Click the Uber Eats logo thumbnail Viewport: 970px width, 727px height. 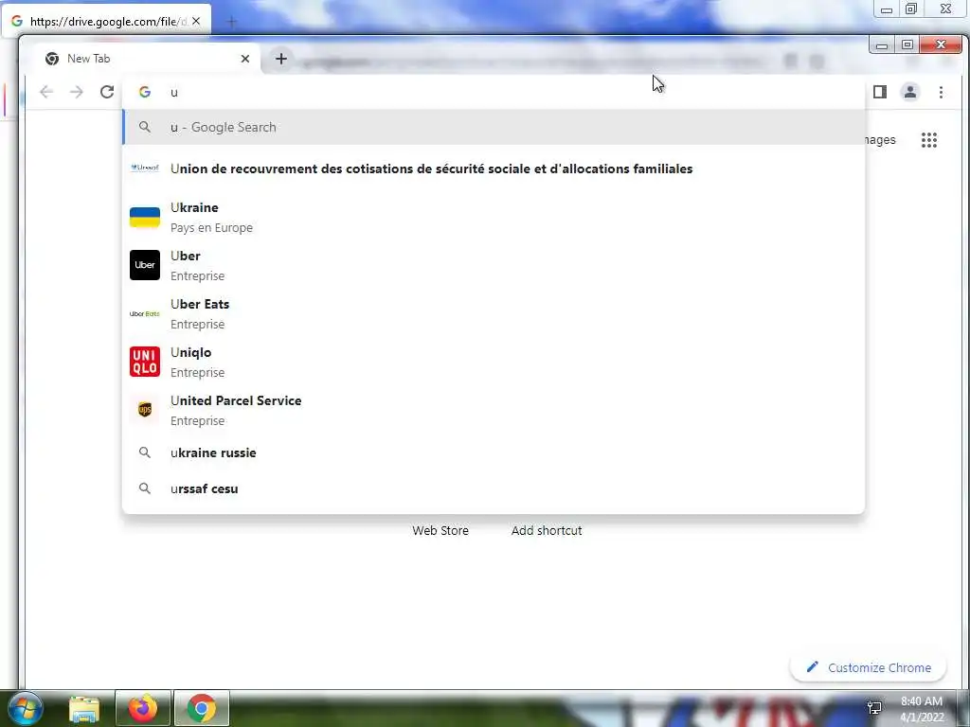(145, 314)
